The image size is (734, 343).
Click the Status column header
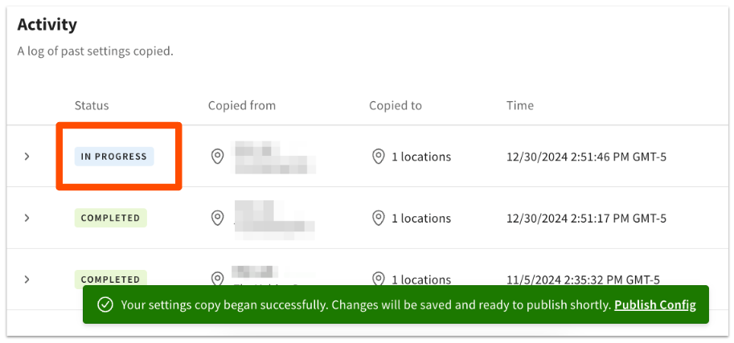pyautogui.click(x=92, y=105)
